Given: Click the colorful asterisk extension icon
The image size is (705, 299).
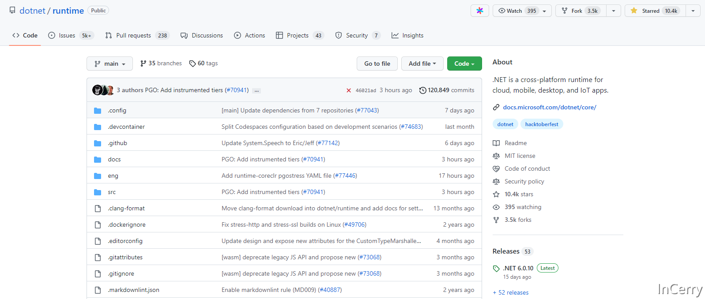Looking at the screenshot, I should coord(479,11).
